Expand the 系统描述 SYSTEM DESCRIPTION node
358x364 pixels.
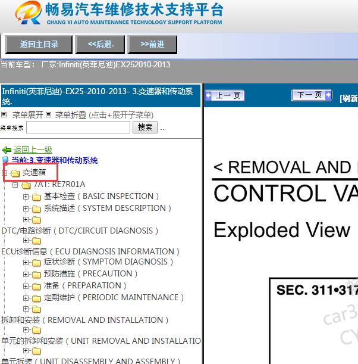(x=26, y=209)
